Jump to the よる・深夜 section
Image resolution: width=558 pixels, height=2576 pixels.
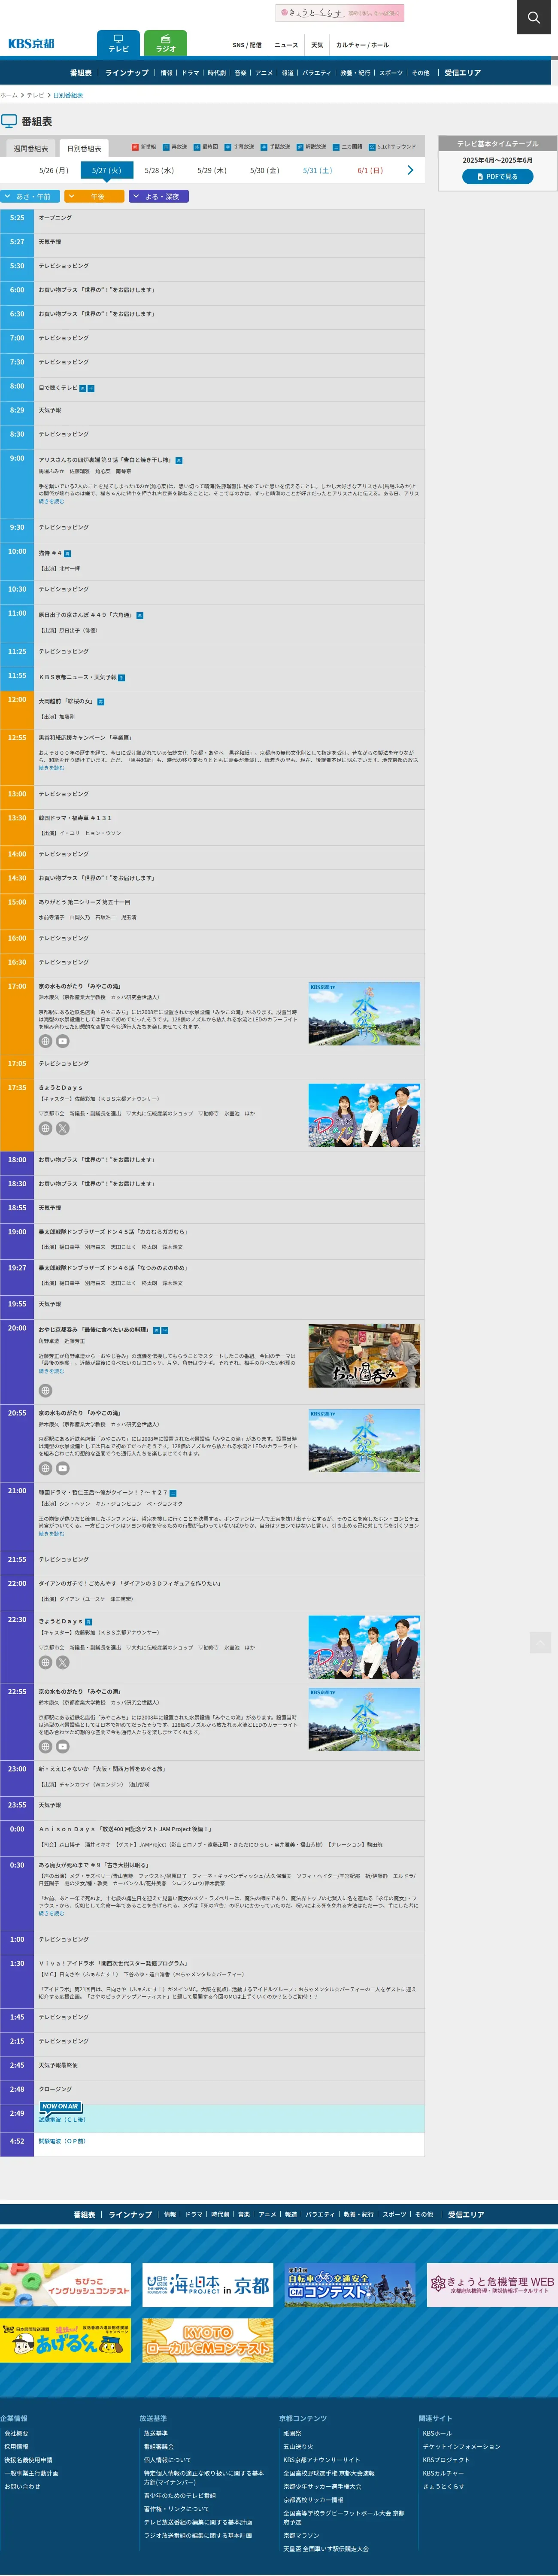(158, 196)
